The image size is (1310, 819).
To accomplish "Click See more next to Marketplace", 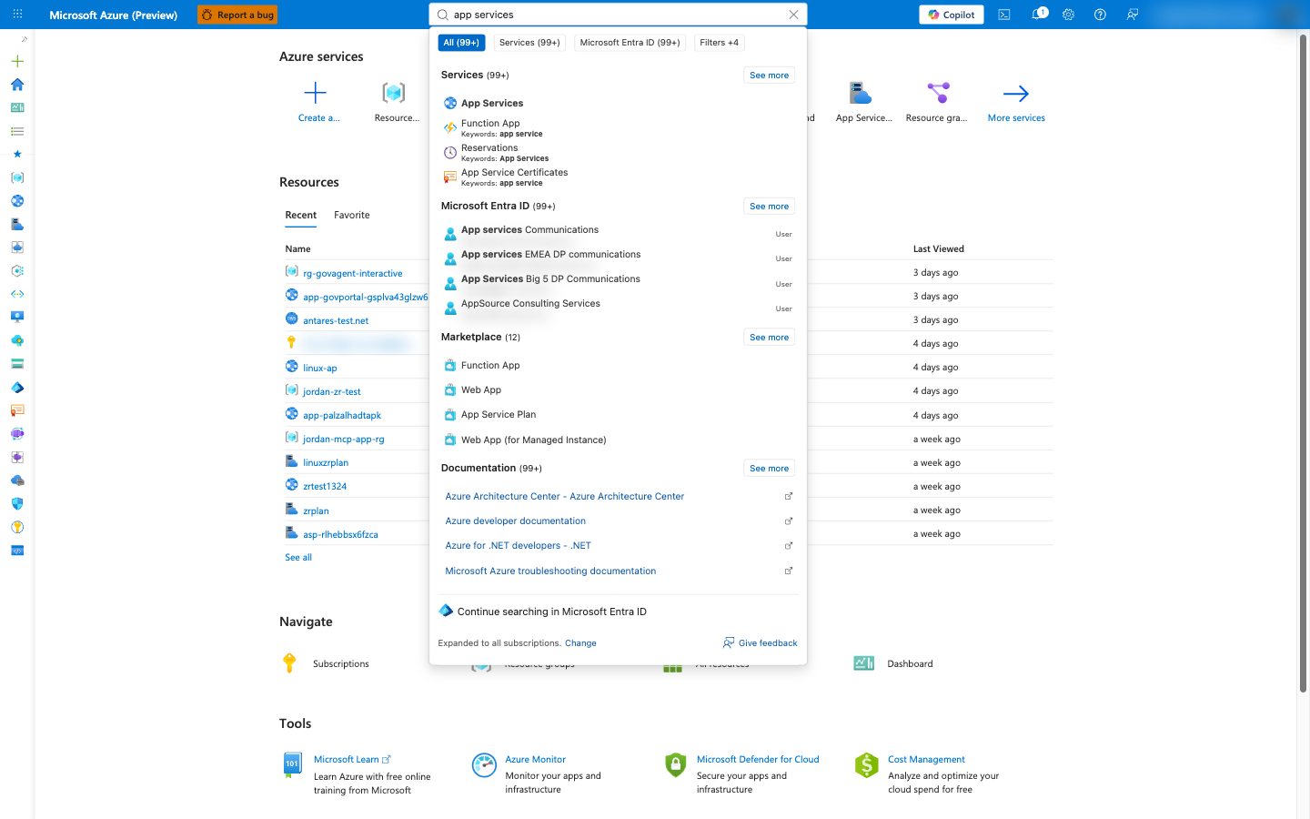I will [x=769, y=338].
